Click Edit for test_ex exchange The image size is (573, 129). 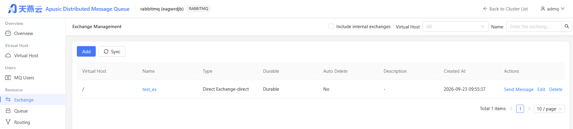[x=541, y=89]
